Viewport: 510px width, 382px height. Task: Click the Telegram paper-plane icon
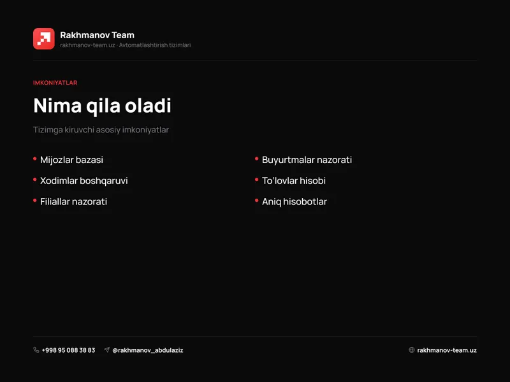point(106,350)
